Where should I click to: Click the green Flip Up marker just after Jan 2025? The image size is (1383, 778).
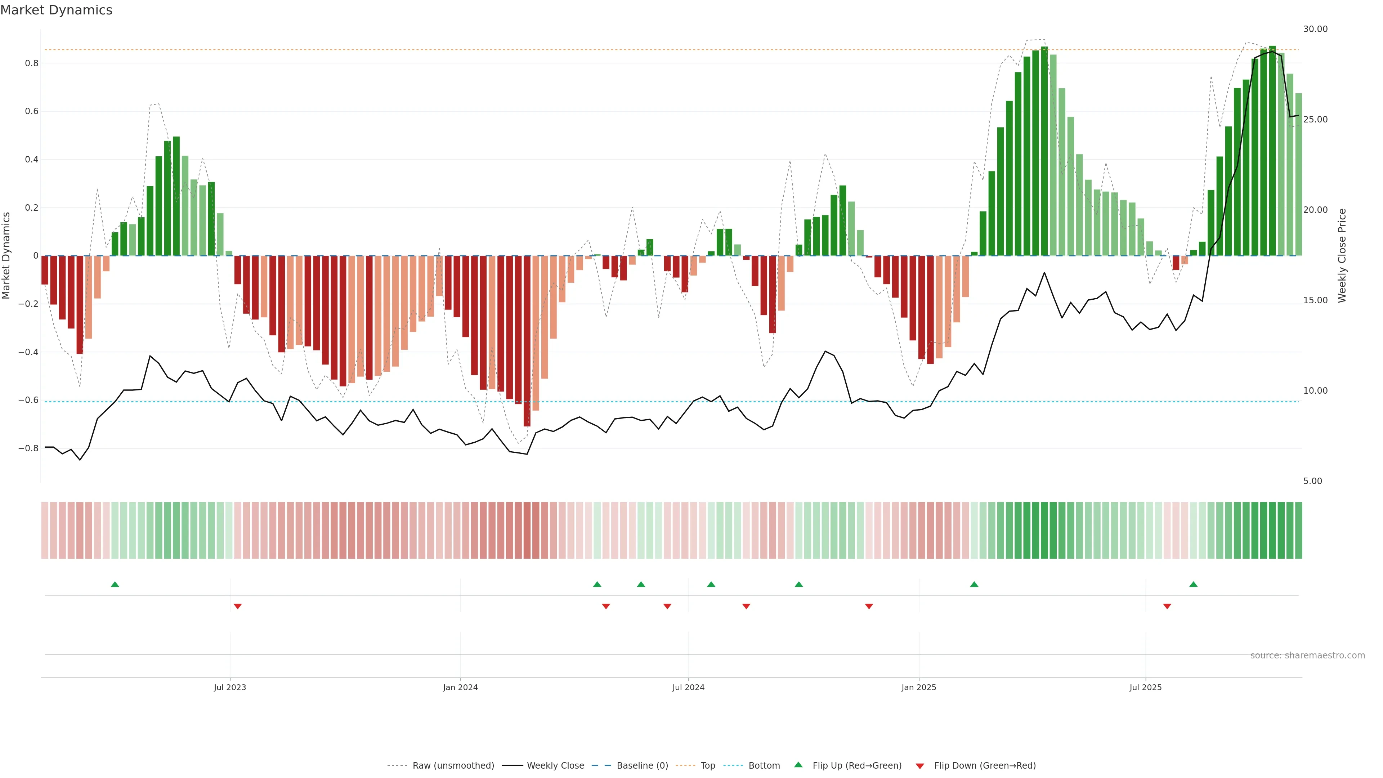point(974,584)
